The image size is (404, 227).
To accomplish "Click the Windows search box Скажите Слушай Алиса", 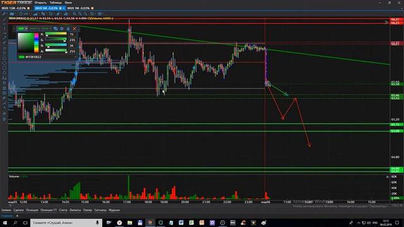I will pos(66,223).
